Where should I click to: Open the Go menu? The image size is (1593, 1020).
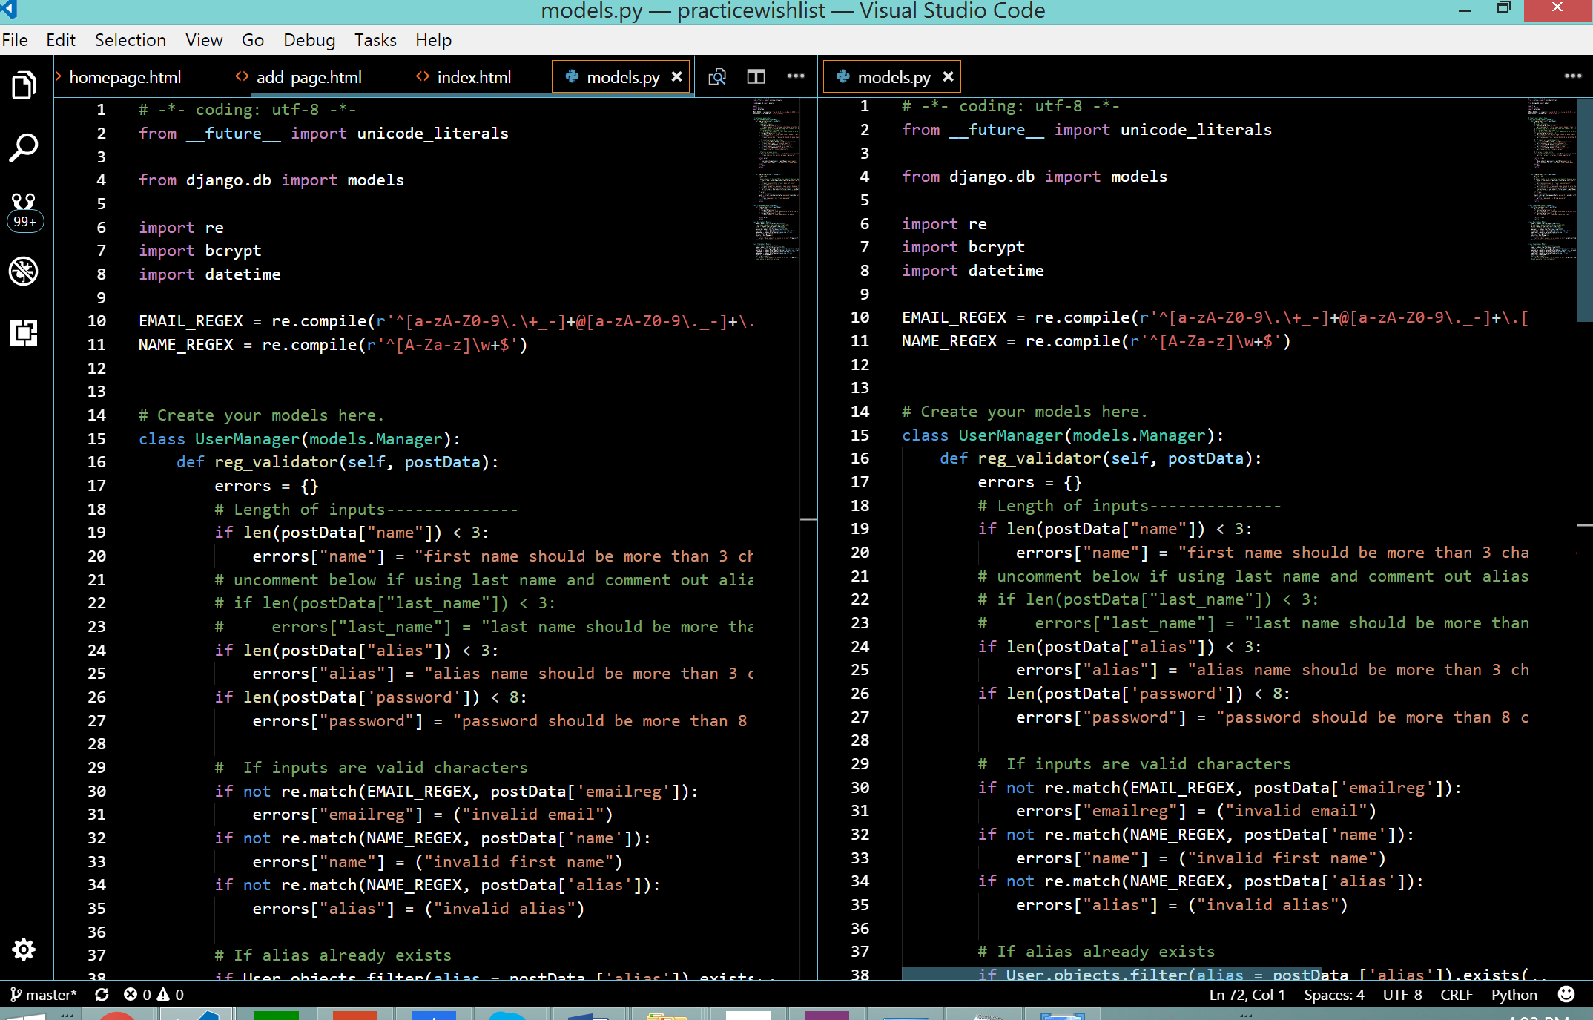point(253,40)
